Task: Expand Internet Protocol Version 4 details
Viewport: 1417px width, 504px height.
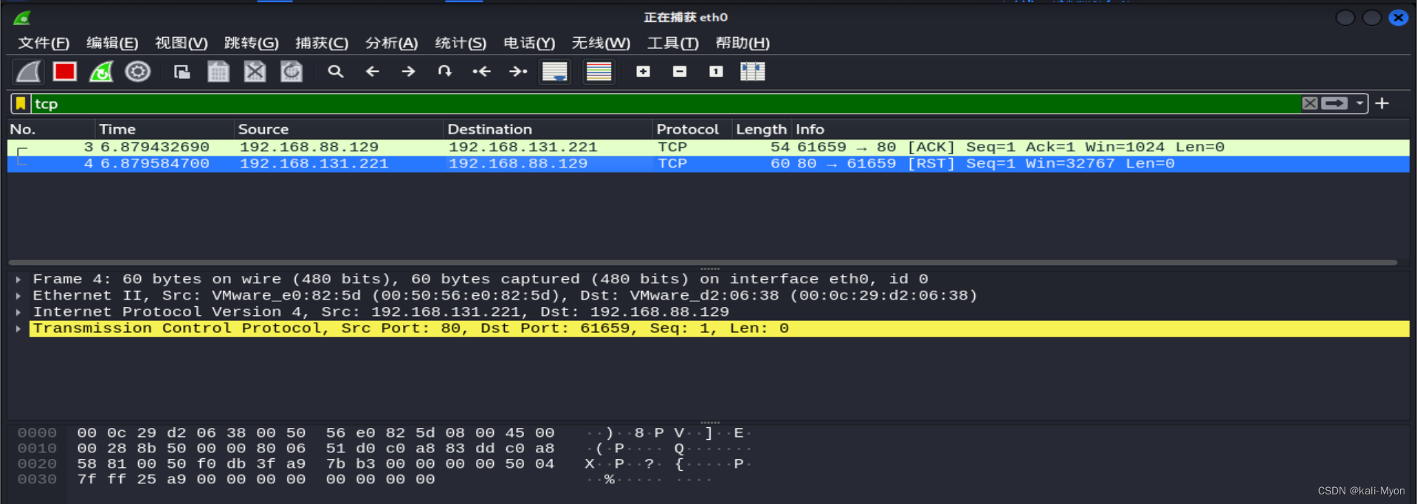Action: (x=18, y=312)
